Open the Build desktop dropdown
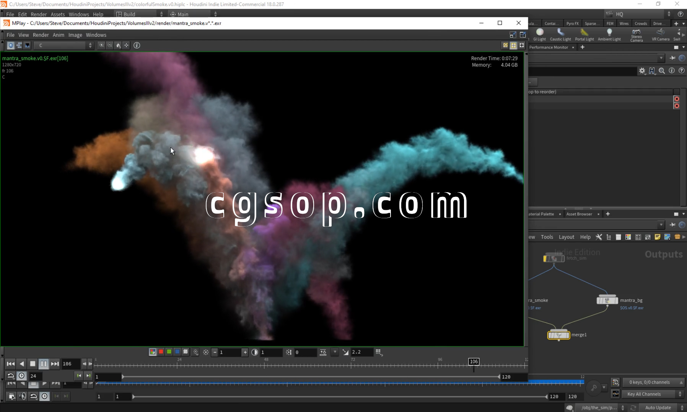This screenshot has height=412, width=687. 139,14
